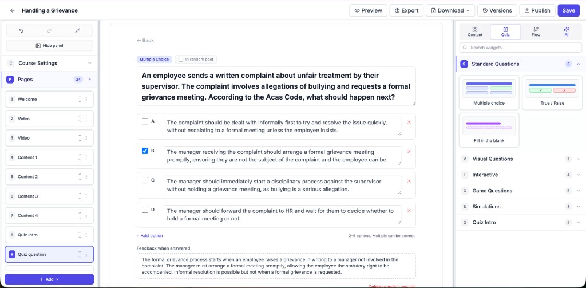Click the S Standard Questions badge icon

coord(464,64)
